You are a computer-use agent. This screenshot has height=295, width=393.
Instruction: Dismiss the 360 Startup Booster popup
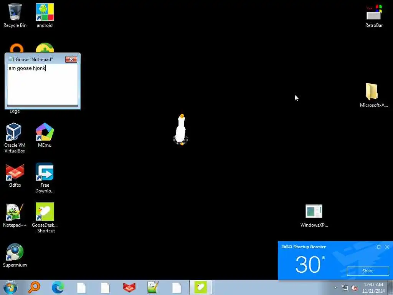tap(387, 247)
